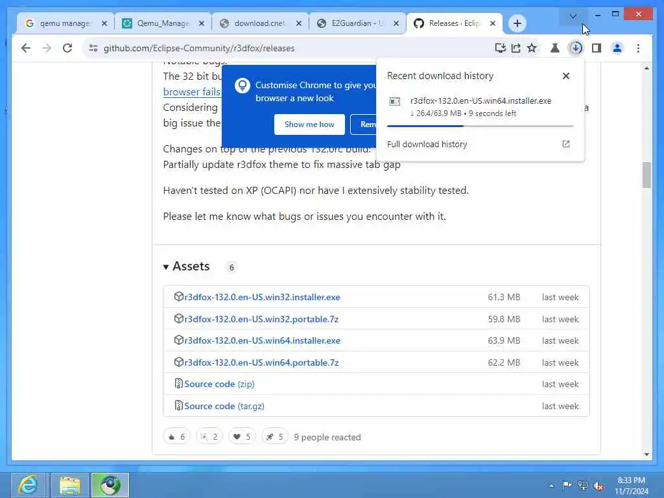The height and width of the screenshot is (498, 664).
Task: Switch to E2Guardian tab
Action: (x=357, y=23)
